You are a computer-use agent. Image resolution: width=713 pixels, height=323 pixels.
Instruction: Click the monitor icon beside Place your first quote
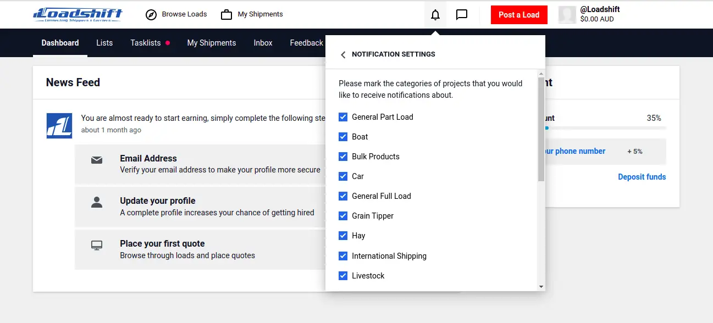pos(97,245)
